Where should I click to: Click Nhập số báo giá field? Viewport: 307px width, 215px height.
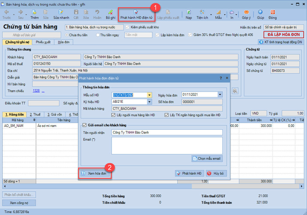31,35
